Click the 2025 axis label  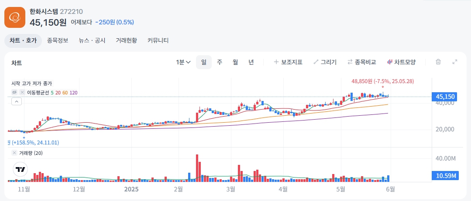click(131, 189)
